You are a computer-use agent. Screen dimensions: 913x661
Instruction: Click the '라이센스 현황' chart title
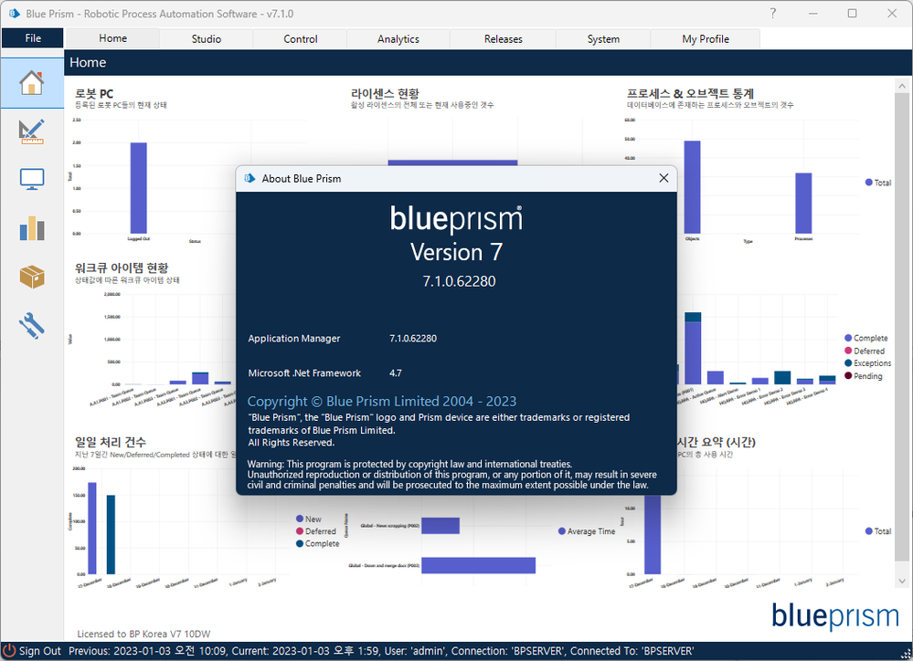click(x=385, y=94)
